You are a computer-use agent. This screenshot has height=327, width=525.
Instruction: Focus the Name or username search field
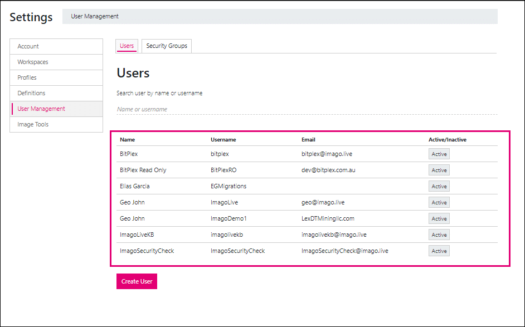(x=307, y=109)
